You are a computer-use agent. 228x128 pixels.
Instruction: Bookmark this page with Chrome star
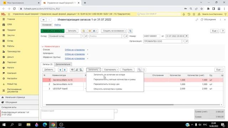point(202,9)
